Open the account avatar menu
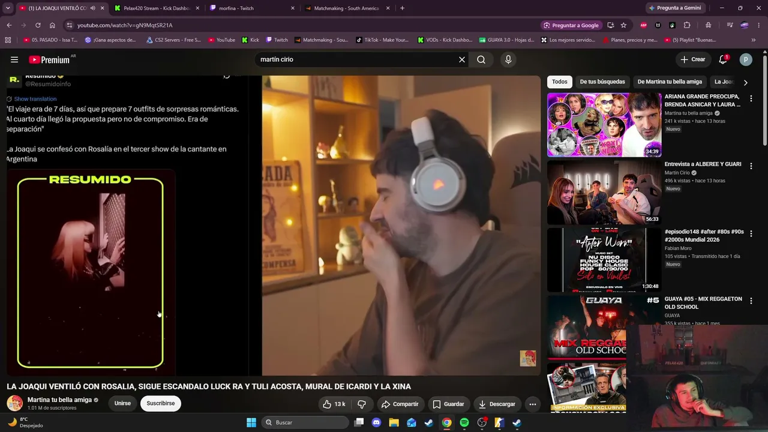The height and width of the screenshot is (432, 768). tap(746, 59)
